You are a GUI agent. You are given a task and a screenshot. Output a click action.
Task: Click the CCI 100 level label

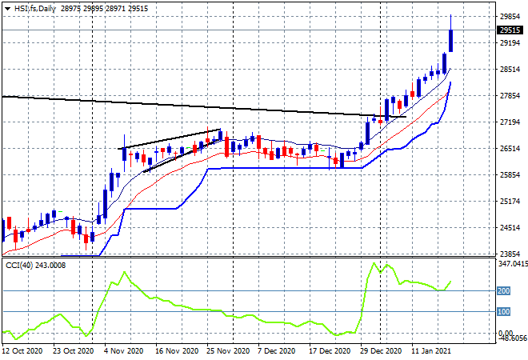[x=504, y=312]
